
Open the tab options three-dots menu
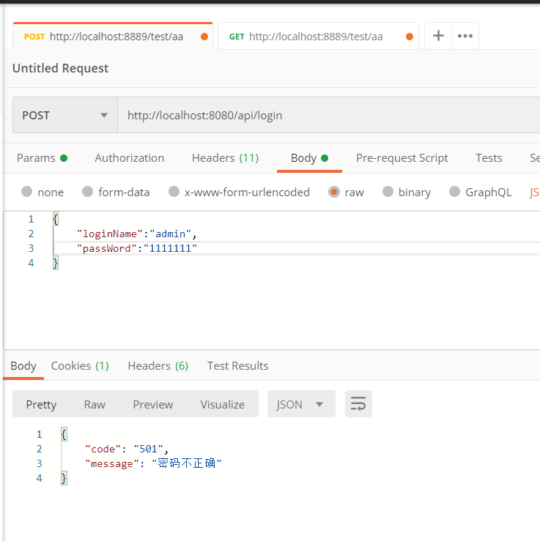coord(465,36)
